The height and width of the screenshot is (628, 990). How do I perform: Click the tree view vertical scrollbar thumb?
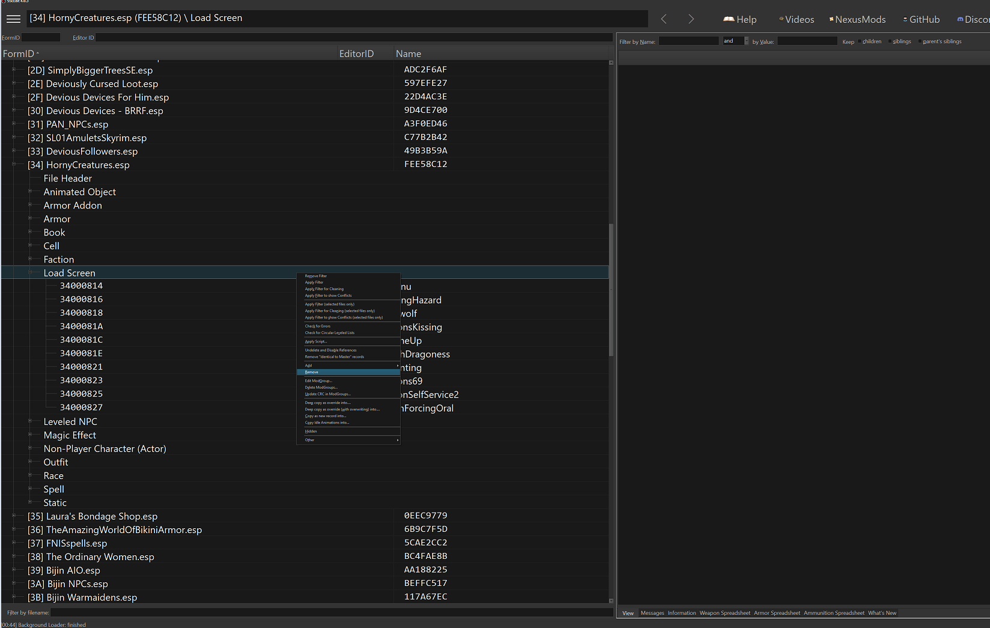tap(611, 288)
